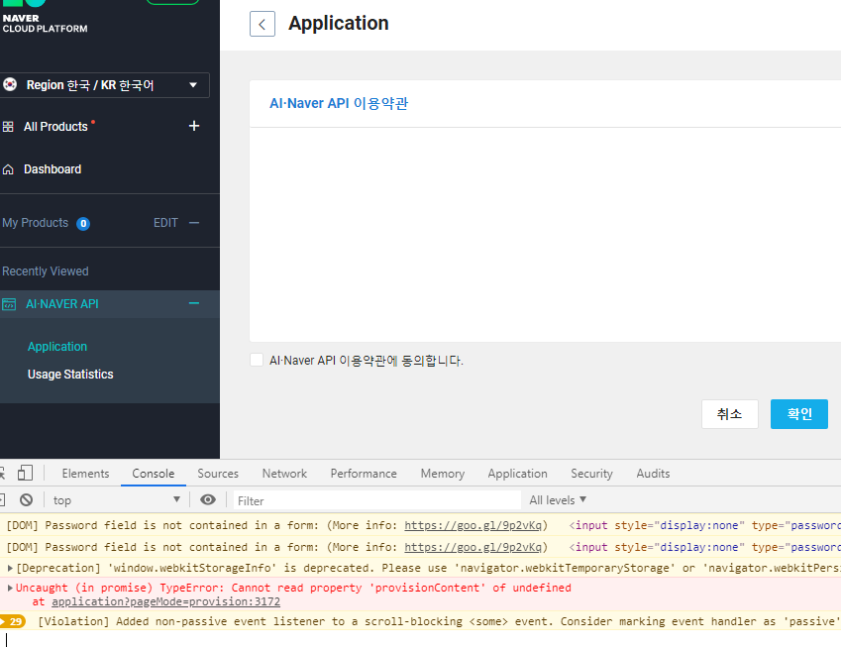Open the DevTools Application tab
841x648 pixels.
518,474
